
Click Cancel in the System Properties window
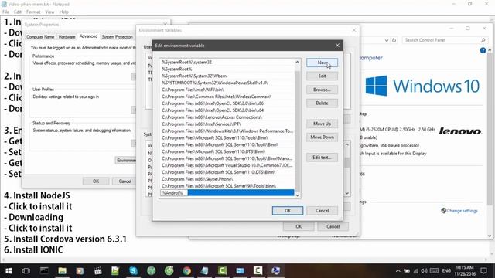click(125, 181)
